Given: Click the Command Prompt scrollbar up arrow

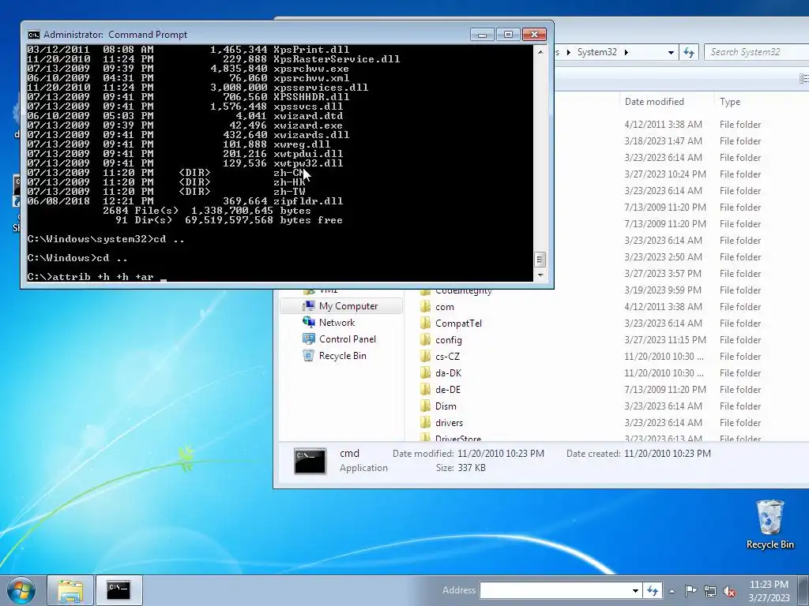Looking at the screenshot, I should coord(540,52).
